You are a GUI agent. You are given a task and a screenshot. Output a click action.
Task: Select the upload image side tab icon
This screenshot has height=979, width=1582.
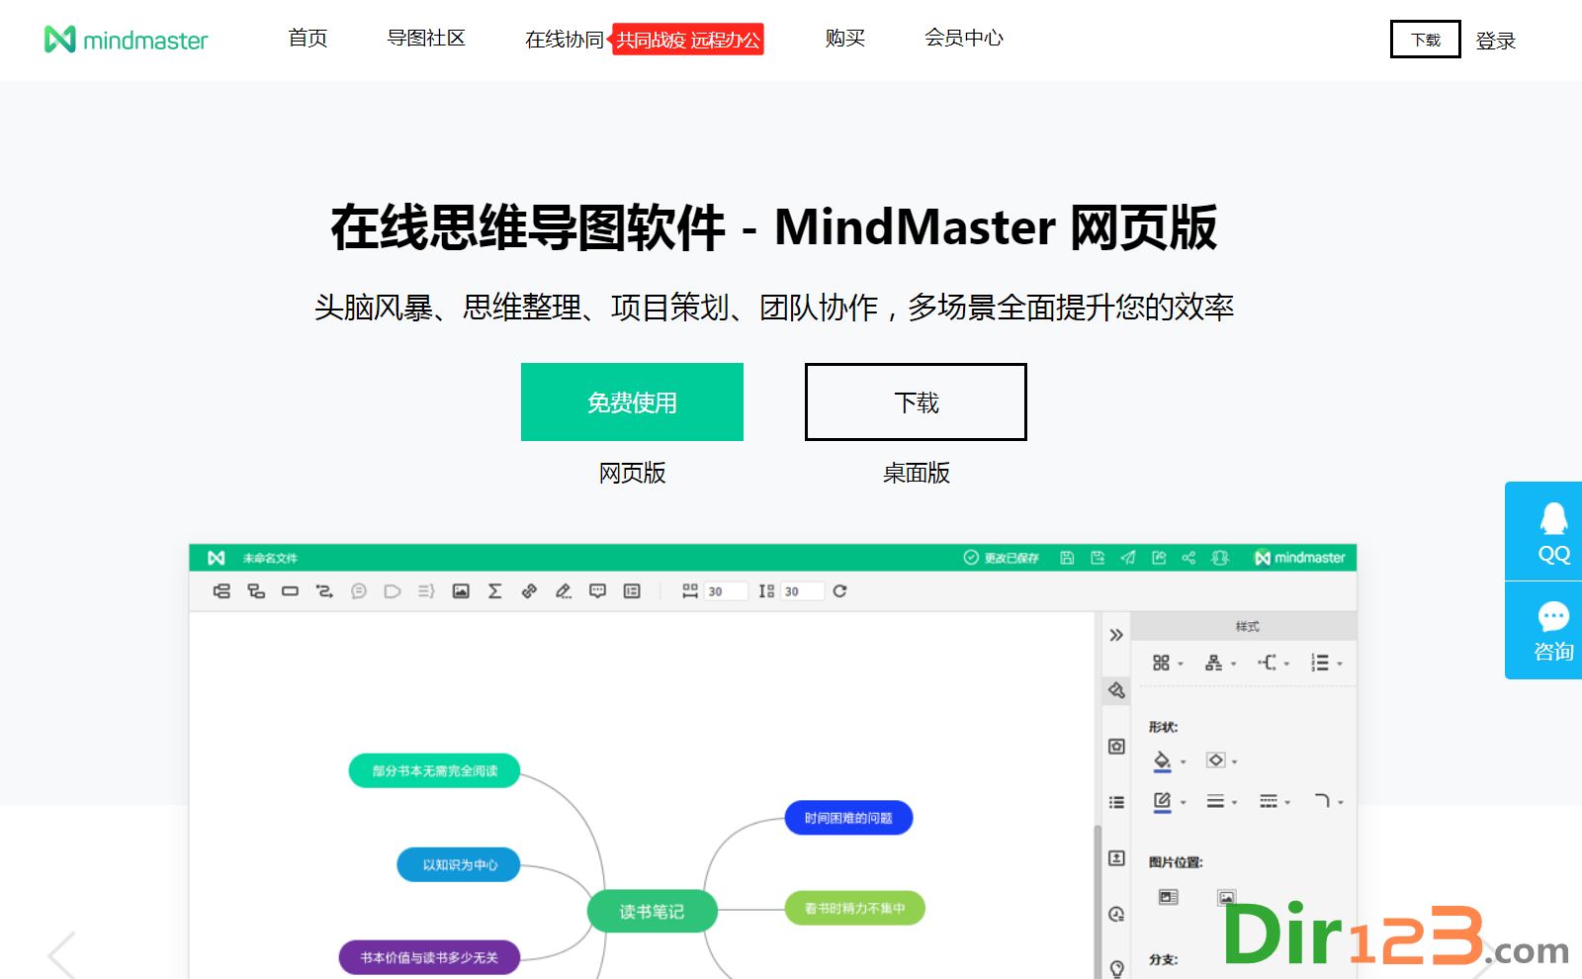[x=1116, y=858]
